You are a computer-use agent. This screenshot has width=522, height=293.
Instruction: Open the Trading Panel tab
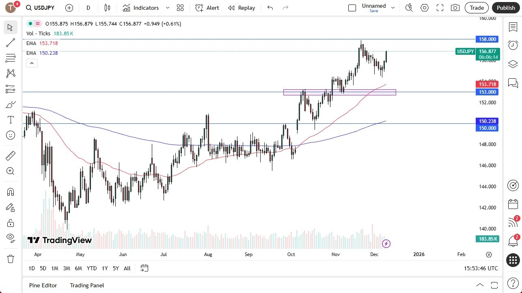[86, 285]
